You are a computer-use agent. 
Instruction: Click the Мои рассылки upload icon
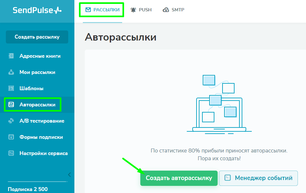coord(11,72)
